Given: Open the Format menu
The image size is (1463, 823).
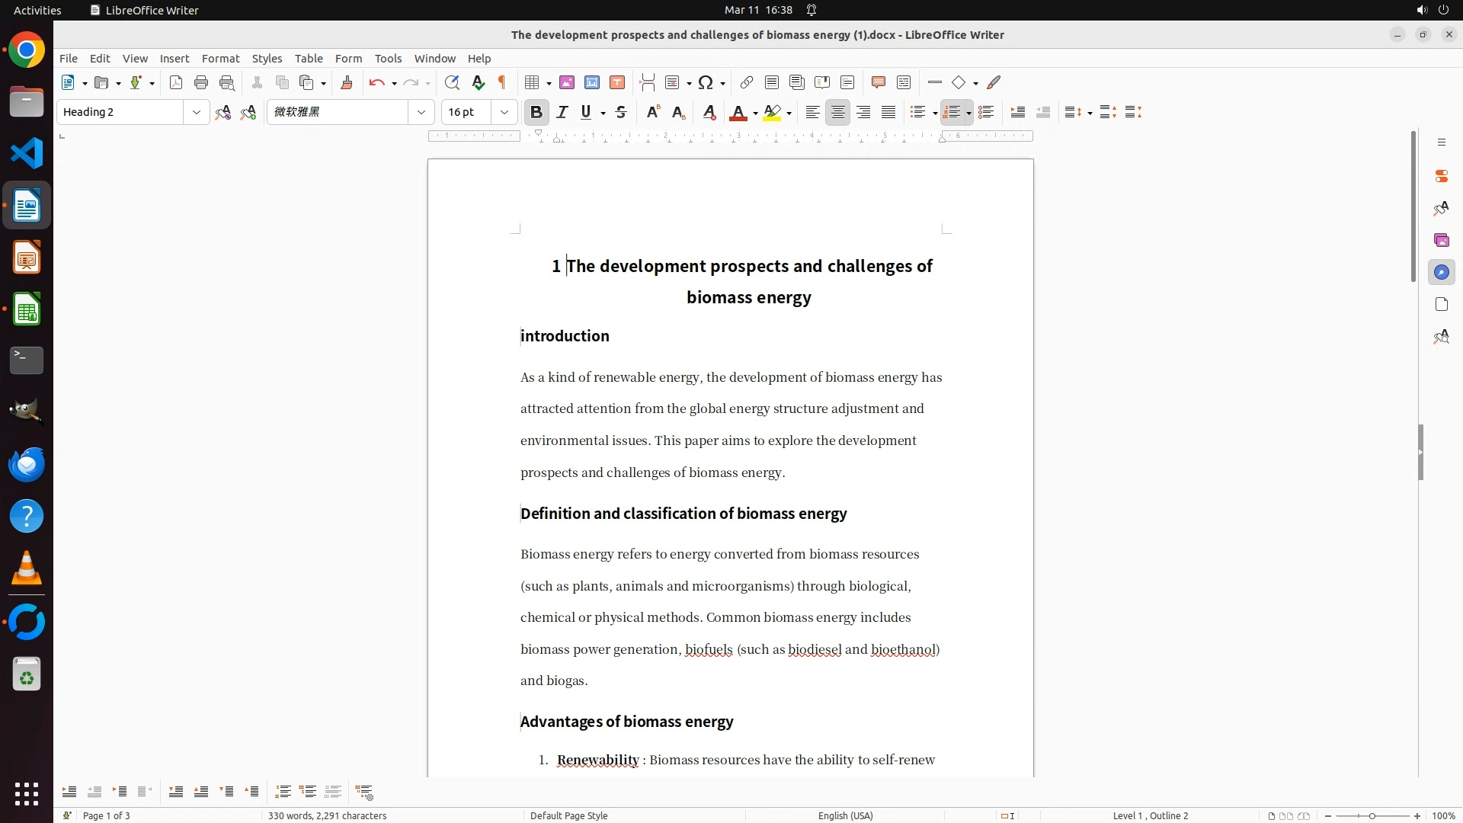Looking at the screenshot, I should [x=220, y=58].
